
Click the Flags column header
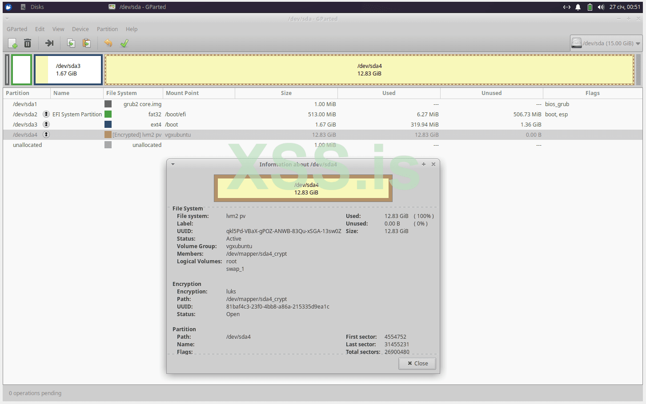[x=593, y=93]
